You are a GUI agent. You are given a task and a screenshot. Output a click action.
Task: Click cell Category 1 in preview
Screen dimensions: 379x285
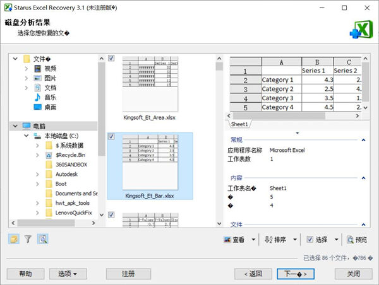pyautogui.click(x=282, y=79)
